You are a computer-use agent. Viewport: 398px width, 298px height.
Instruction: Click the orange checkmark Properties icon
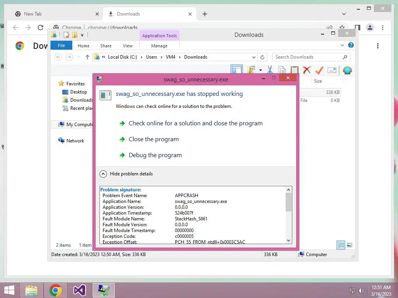pyautogui.click(x=319, y=70)
